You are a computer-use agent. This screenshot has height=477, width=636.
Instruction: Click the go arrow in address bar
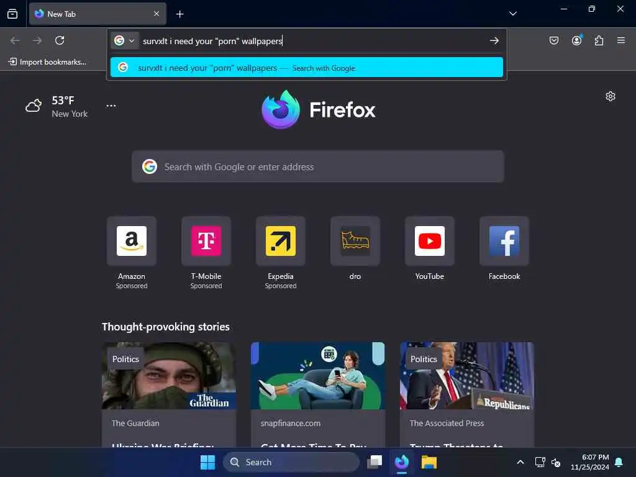[494, 40]
